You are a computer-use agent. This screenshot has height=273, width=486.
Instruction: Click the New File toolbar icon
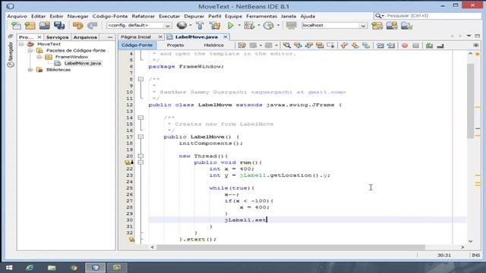16,25
